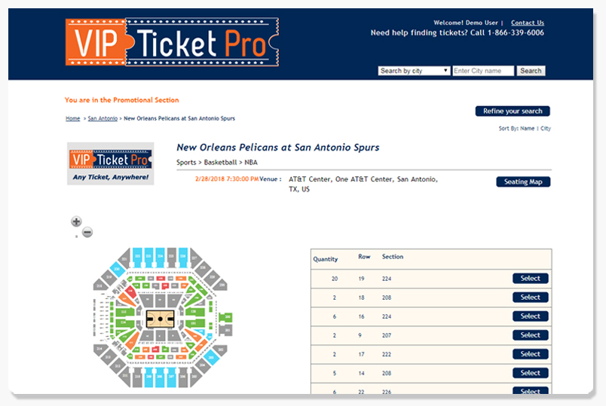This screenshot has height=406, width=606.
Task: Select tickets in section 208 row 14
Action: (x=531, y=373)
